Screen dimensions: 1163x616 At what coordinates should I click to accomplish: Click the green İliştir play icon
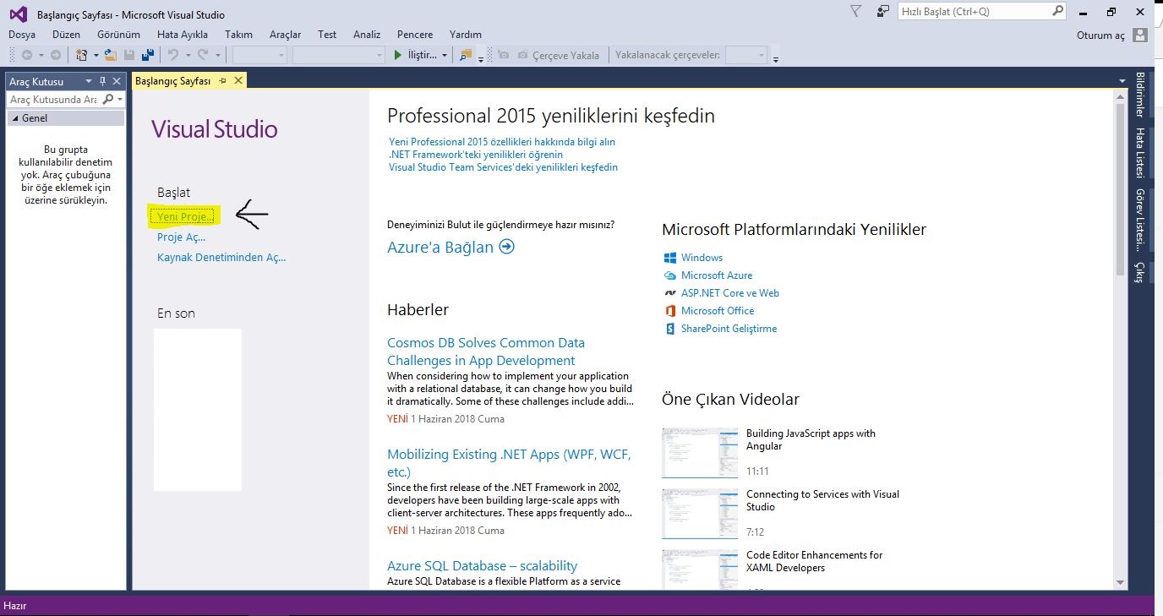click(x=398, y=55)
